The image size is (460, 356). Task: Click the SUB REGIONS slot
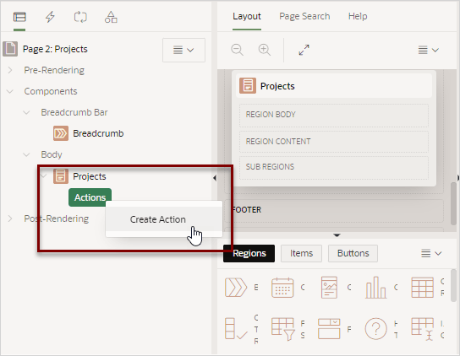[x=334, y=168]
